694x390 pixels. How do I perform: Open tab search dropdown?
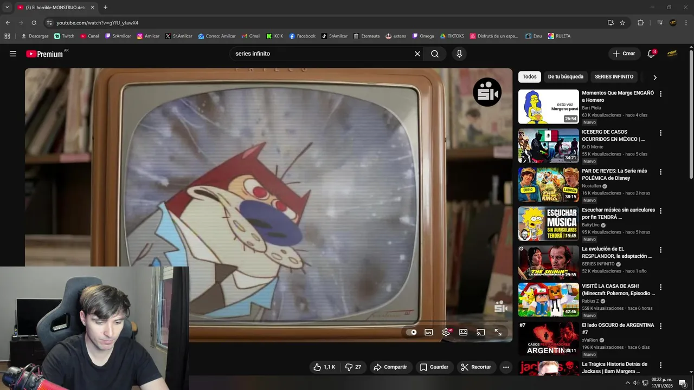coord(7,8)
